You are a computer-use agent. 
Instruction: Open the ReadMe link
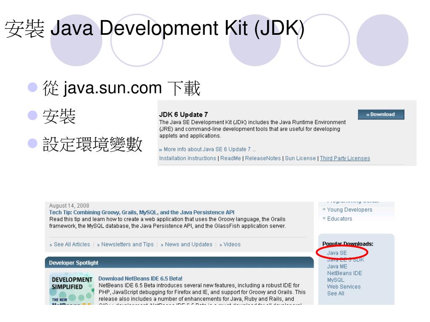pyautogui.click(x=231, y=158)
